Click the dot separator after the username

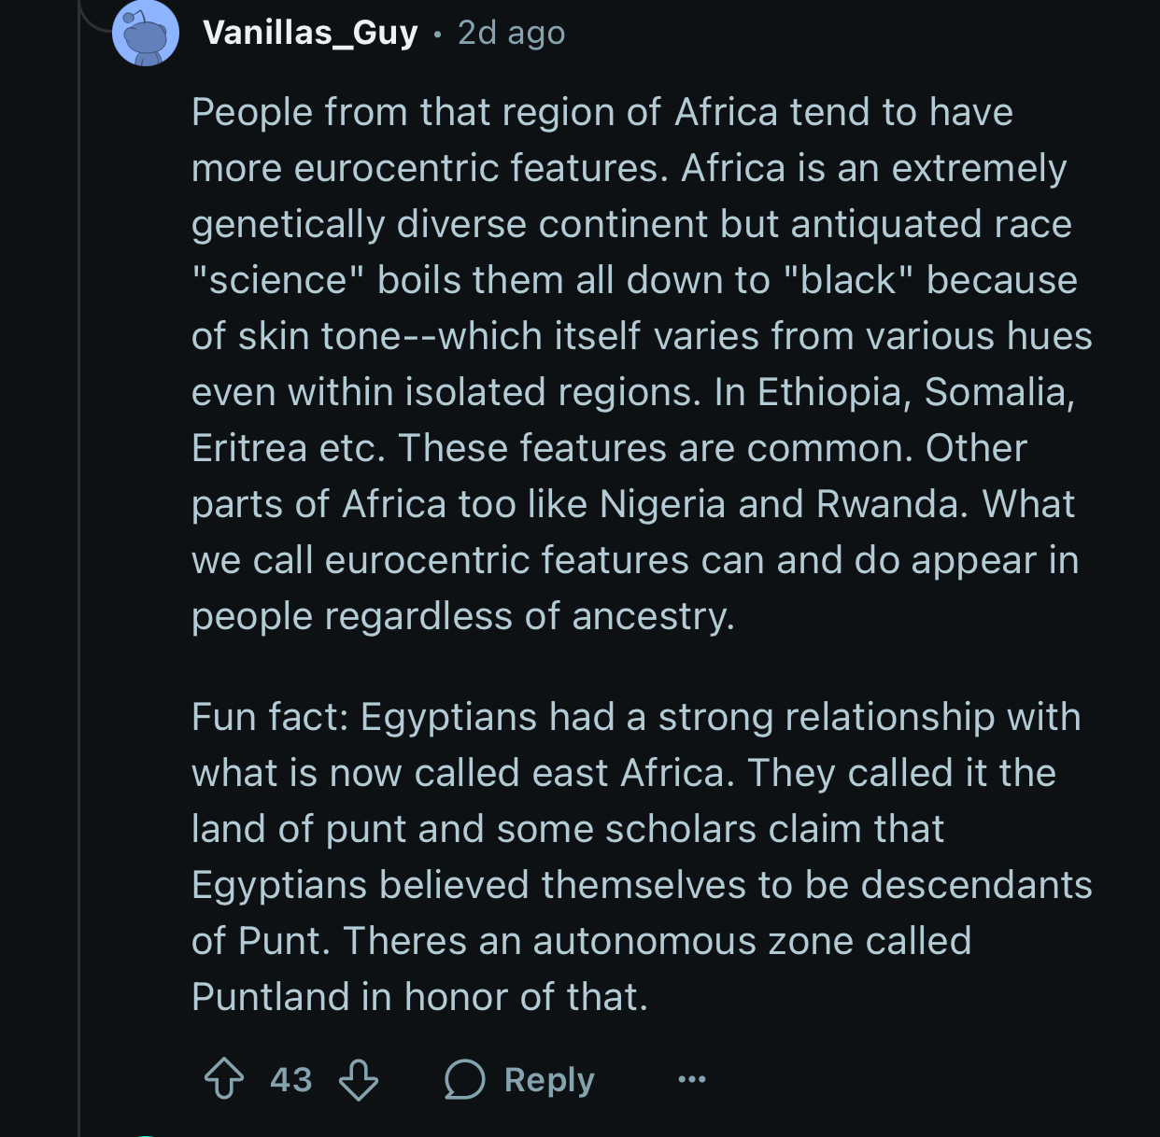pos(437,35)
